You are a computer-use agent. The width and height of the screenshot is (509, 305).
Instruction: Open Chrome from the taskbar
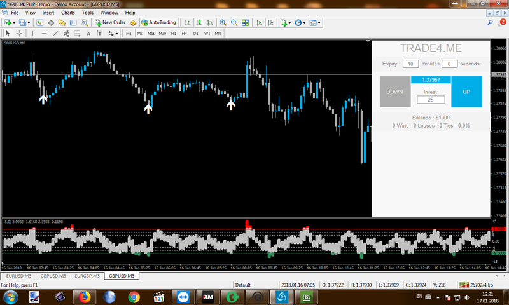click(x=134, y=297)
